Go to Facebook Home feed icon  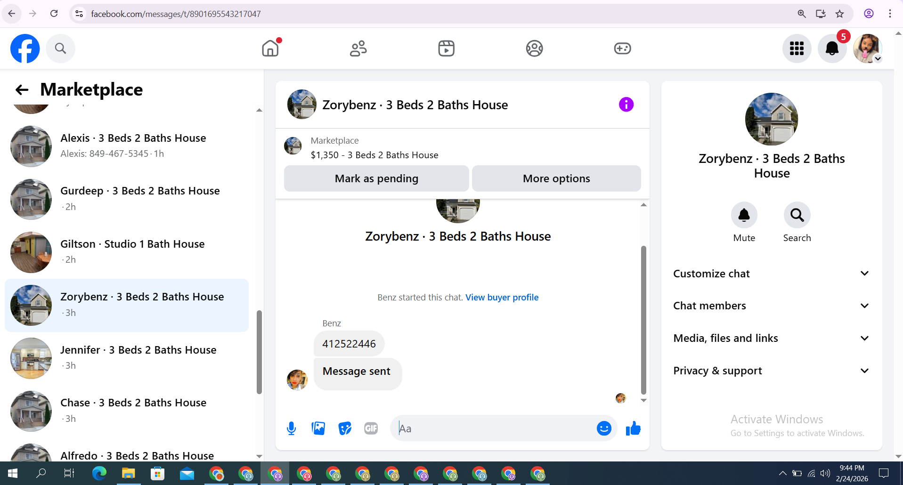[270, 48]
